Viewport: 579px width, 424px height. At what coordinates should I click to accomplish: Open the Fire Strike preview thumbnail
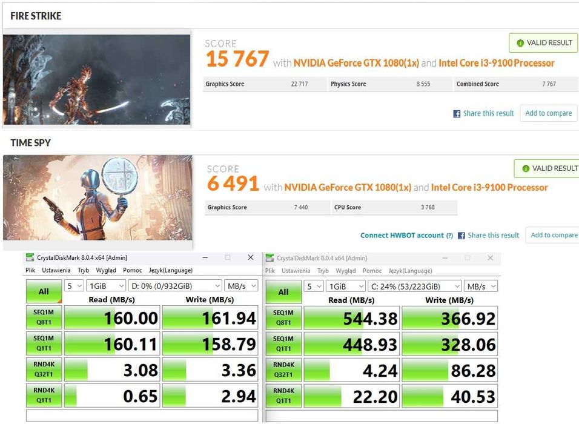(x=96, y=79)
